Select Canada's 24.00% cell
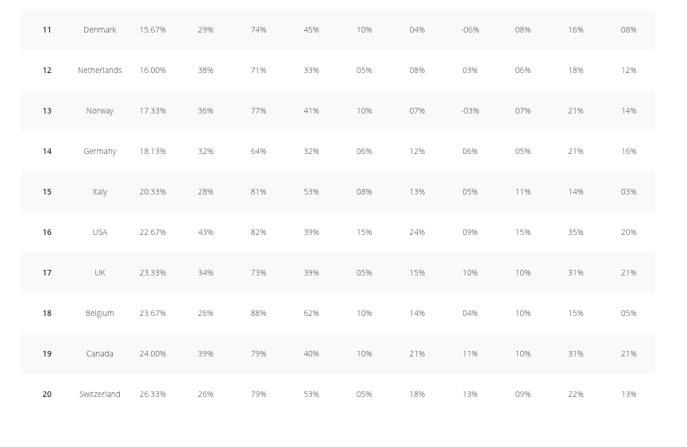 152,354
